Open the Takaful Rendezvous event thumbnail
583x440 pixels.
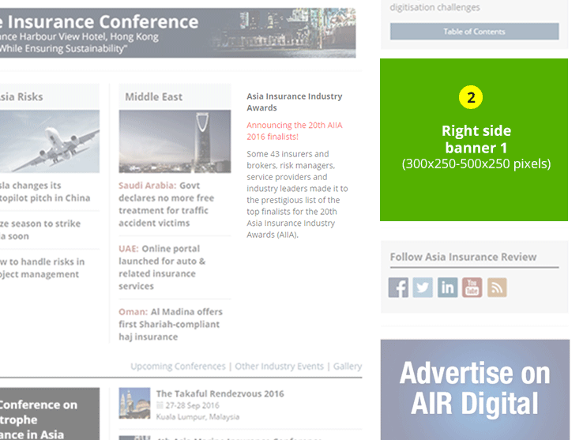(134, 403)
